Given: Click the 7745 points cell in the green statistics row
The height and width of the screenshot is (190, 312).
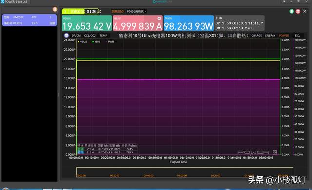Looking at the screenshot, I should [129, 149].
